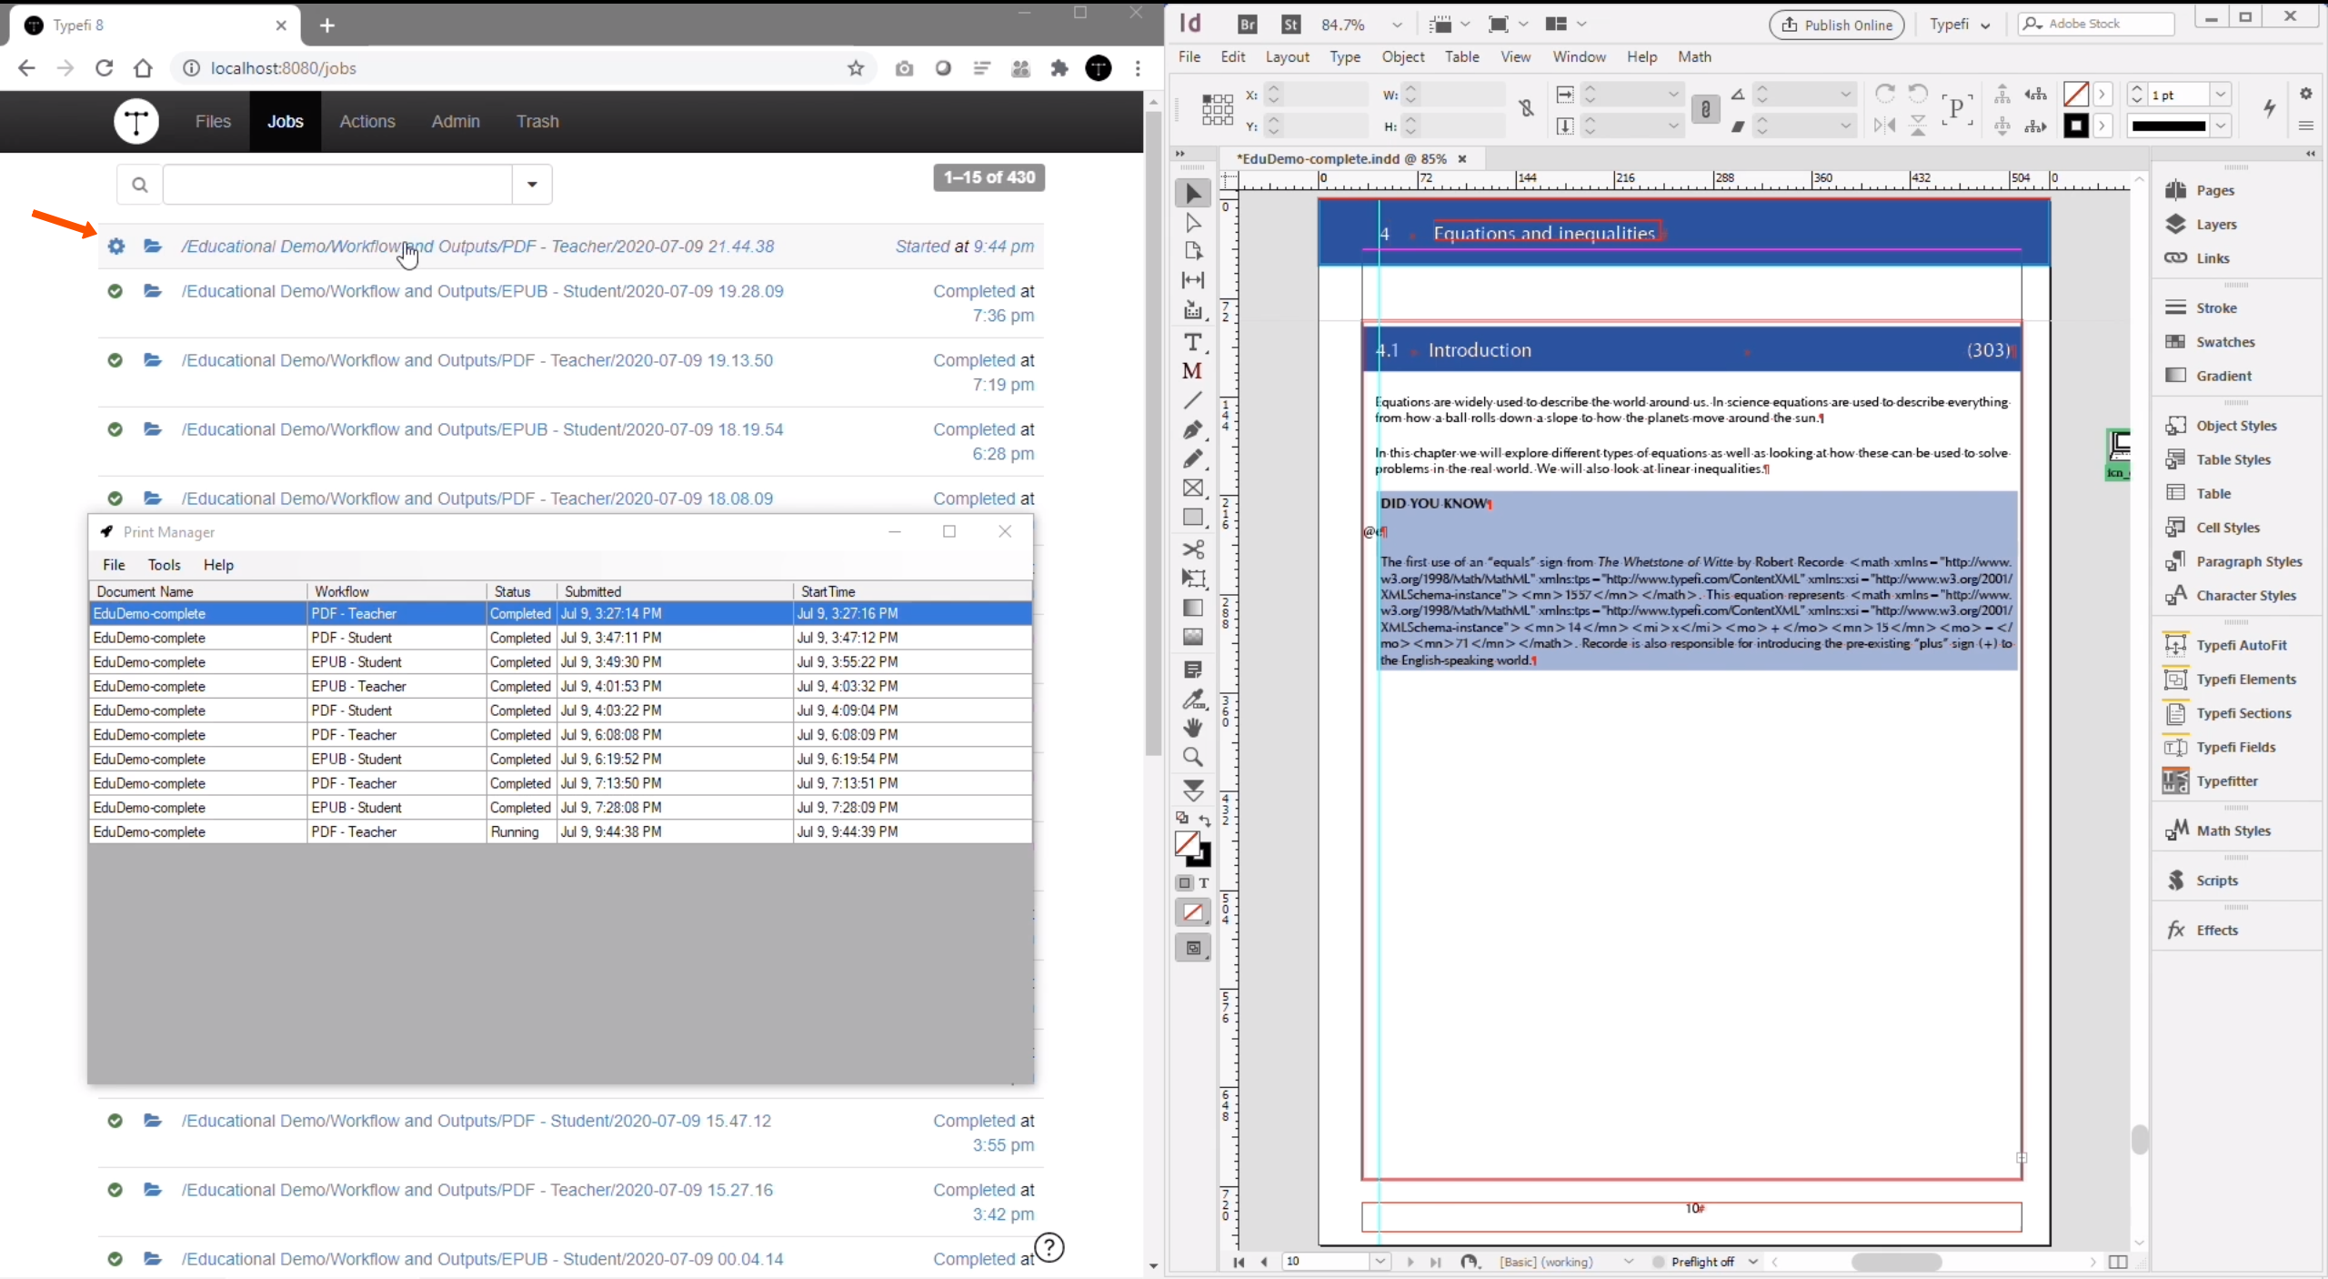Toggle formatting affects text T button

[x=1204, y=883]
